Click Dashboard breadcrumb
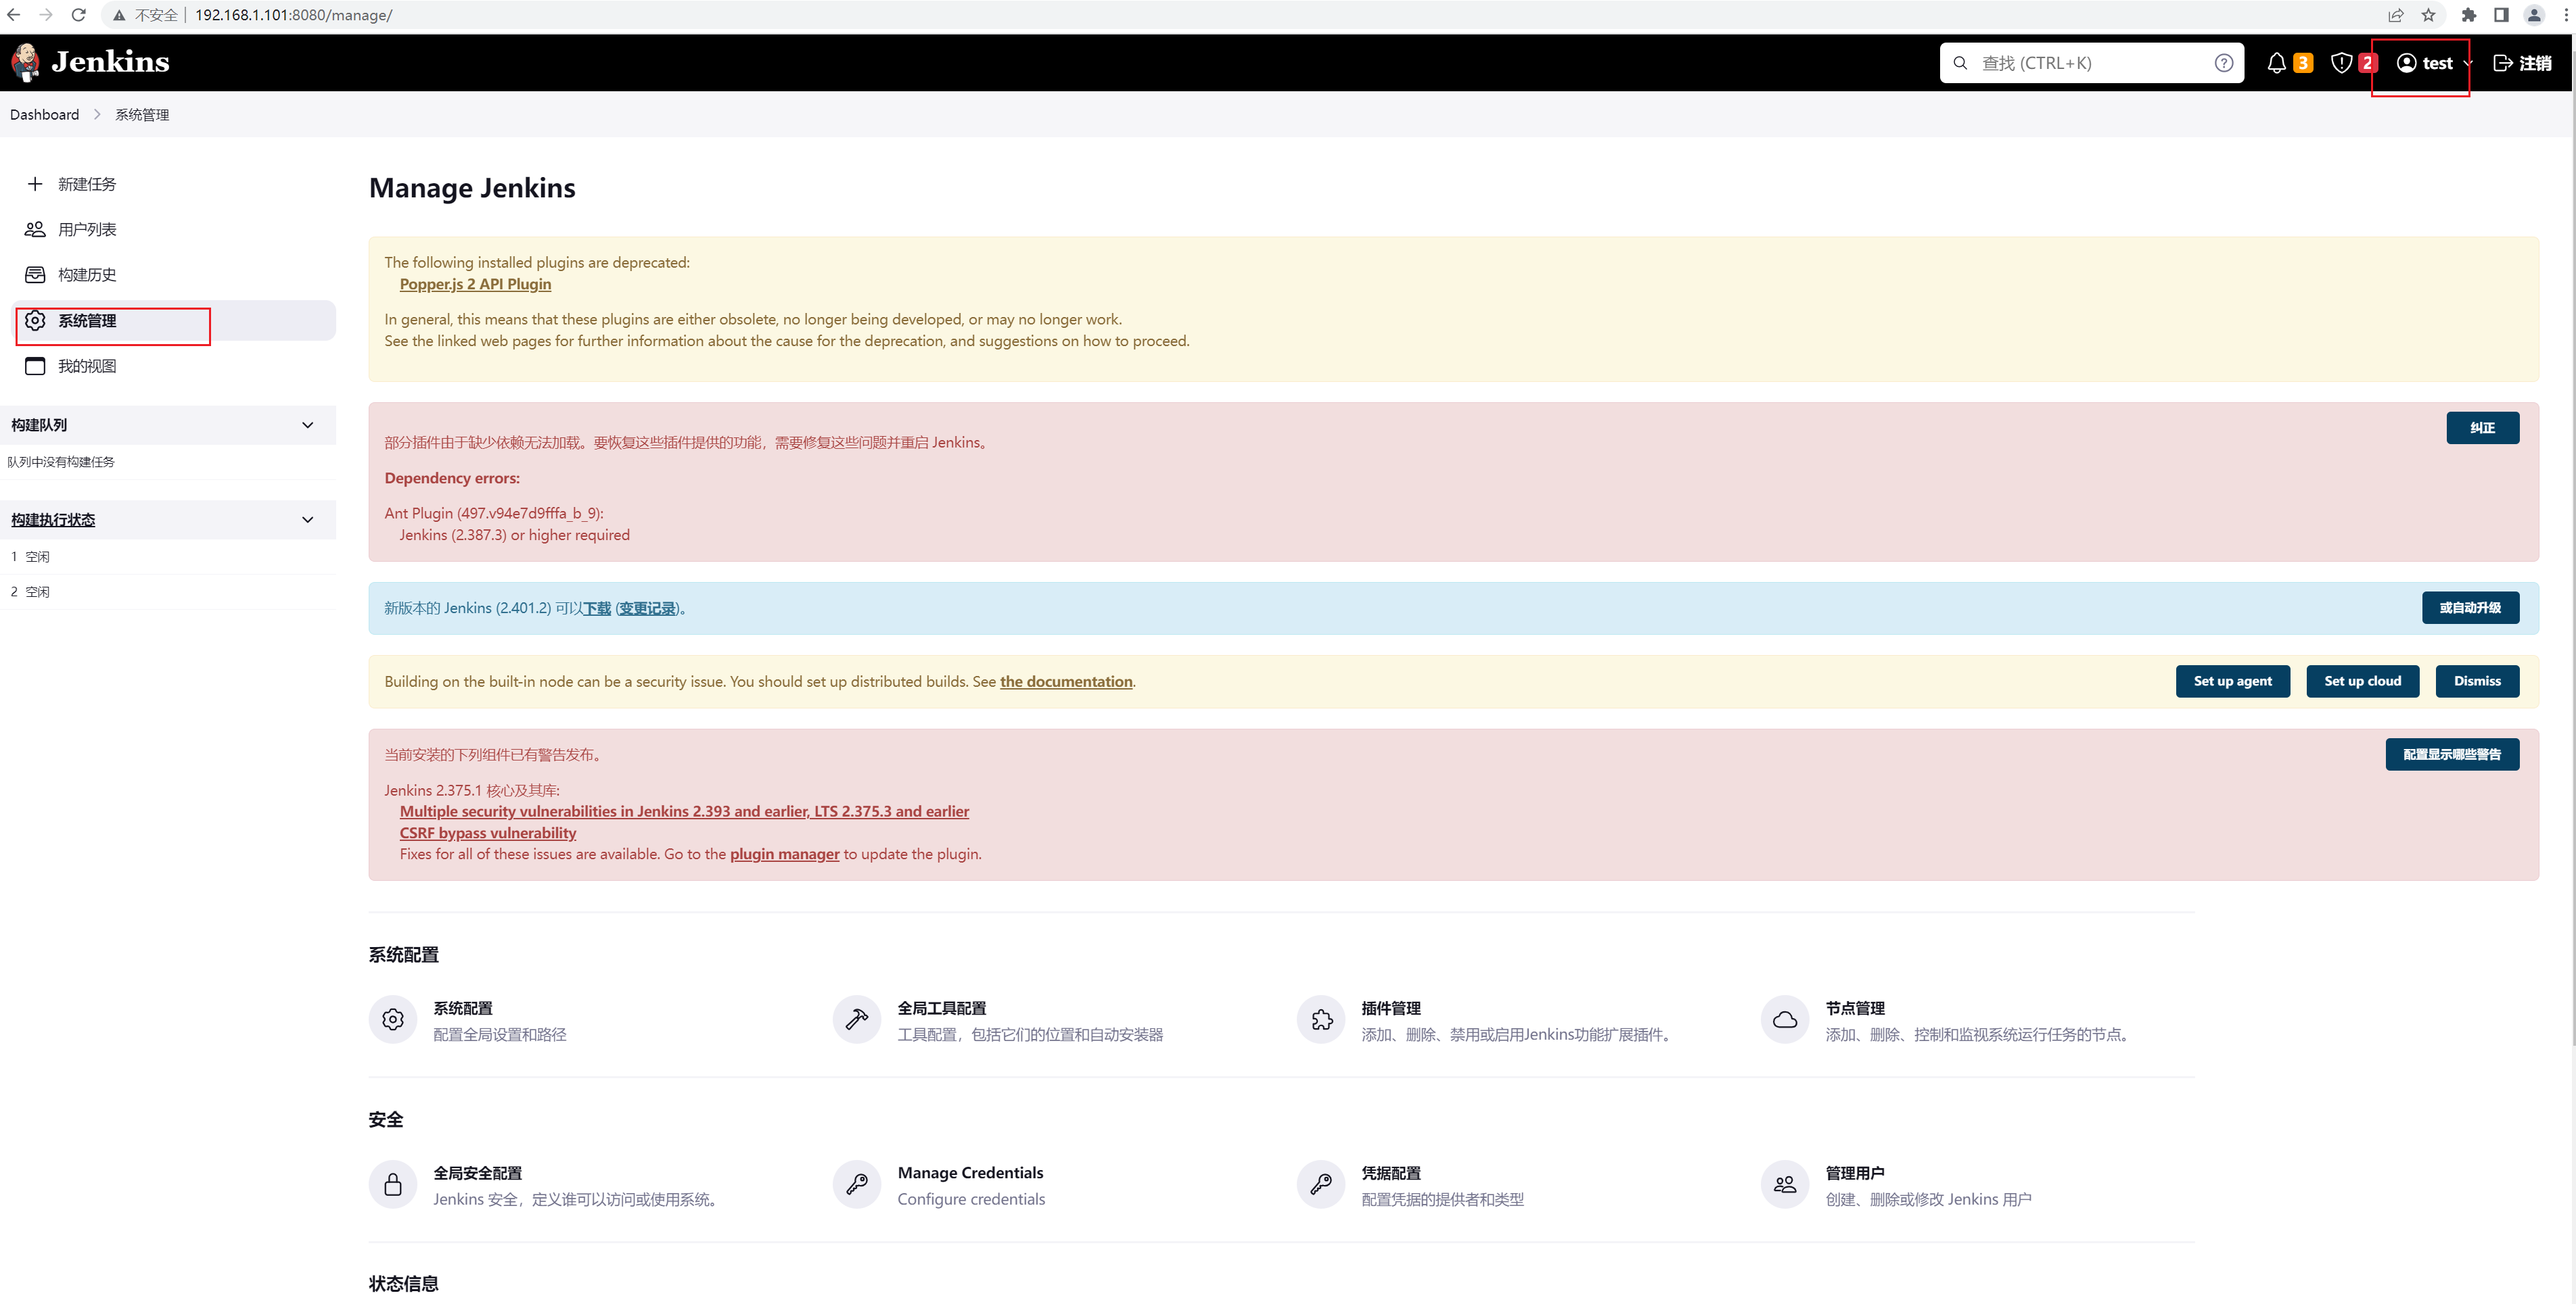Viewport: 2576px width, 1304px height. [x=44, y=115]
